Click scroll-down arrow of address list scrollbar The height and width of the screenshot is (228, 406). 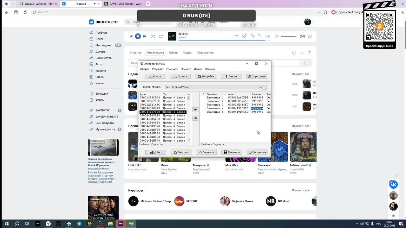[x=189, y=140]
